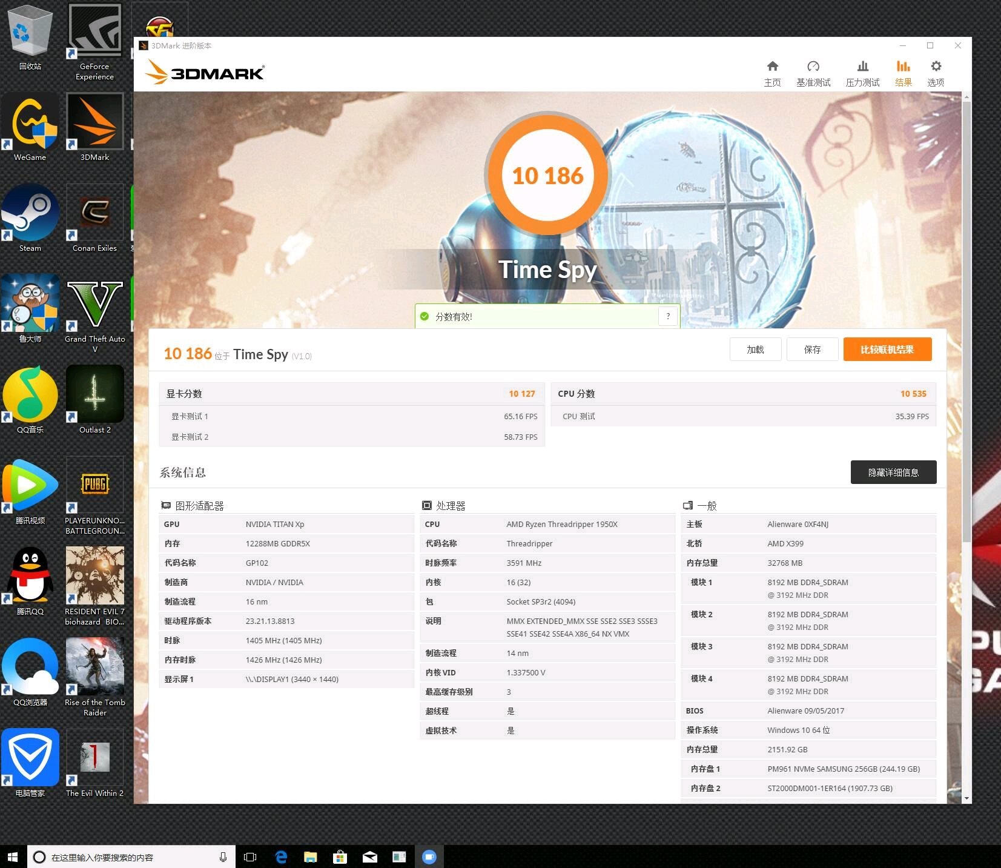Open 腾讯视频 desktop shortcut
This screenshot has width=1001, height=868.
click(30, 491)
